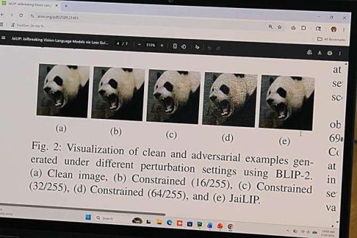Download the PDF file
Viewport: 357px width, 238px height.
(x=320, y=53)
